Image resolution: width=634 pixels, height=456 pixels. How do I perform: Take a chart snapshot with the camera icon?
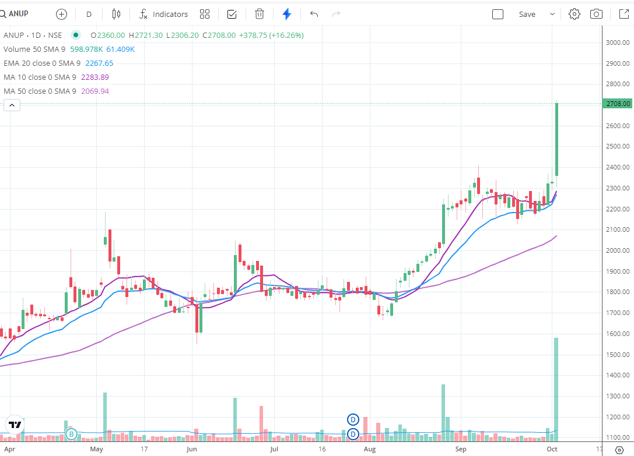[x=596, y=13]
